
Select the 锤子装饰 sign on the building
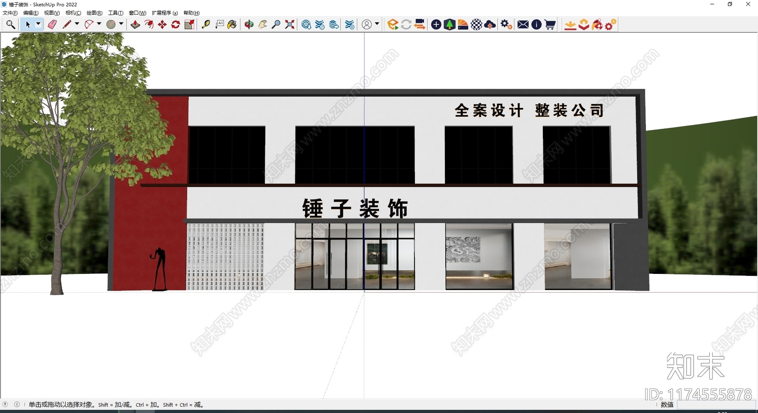point(355,208)
